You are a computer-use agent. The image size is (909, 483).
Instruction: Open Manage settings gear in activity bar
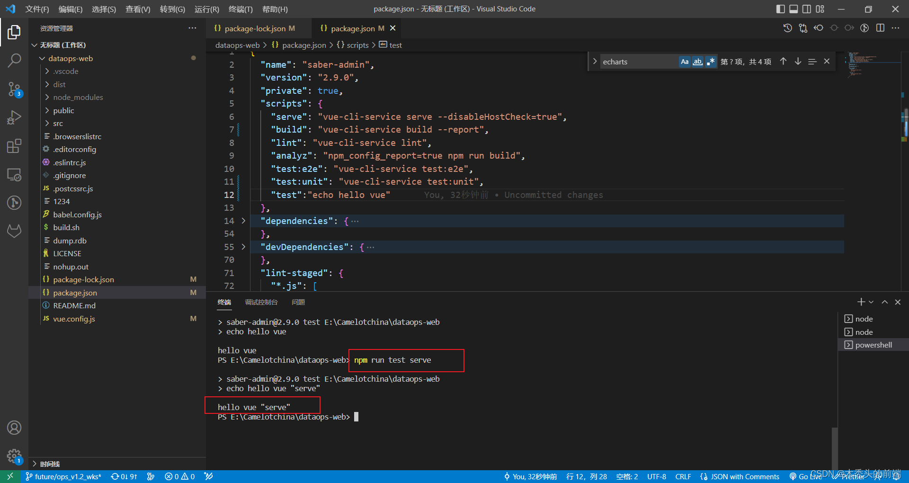(x=14, y=456)
